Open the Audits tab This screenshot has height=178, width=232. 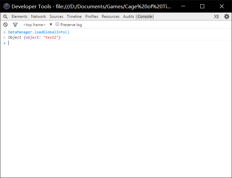coord(129,17)
